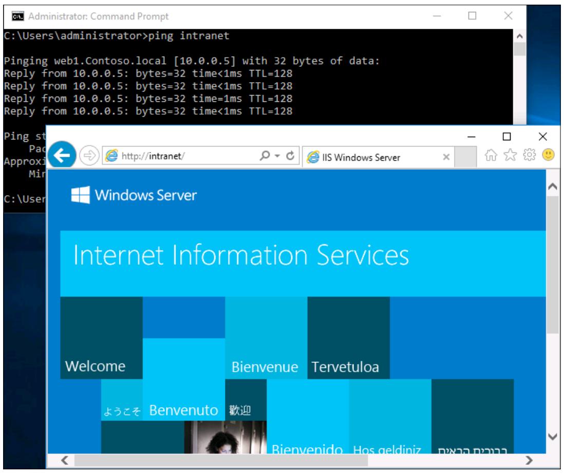This screenshot has height=474, width=564.
Task: Click the browser horizontal scrollbar thumb
Action: click(x=221, y=460)
